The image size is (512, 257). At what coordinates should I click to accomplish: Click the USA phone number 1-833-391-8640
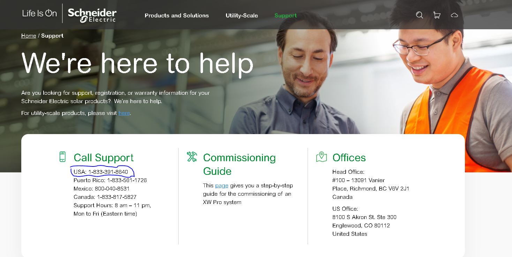pyautogui.click(x=108, y=172)
